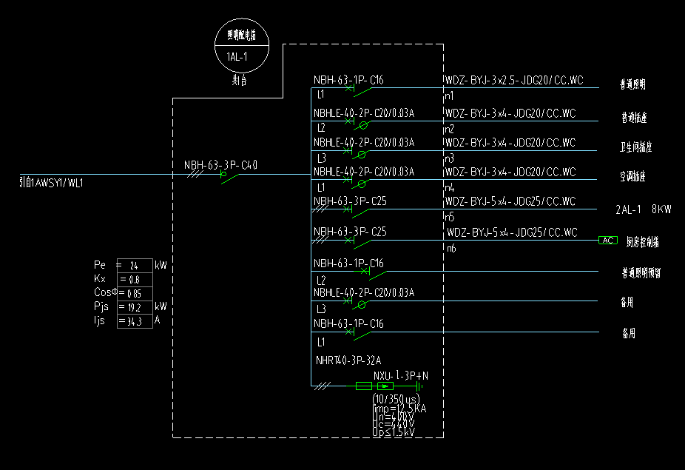The image size is (685, 470).
Task: Click the CosΦ value field showing 0.85
Action: (x=135, y=293)
